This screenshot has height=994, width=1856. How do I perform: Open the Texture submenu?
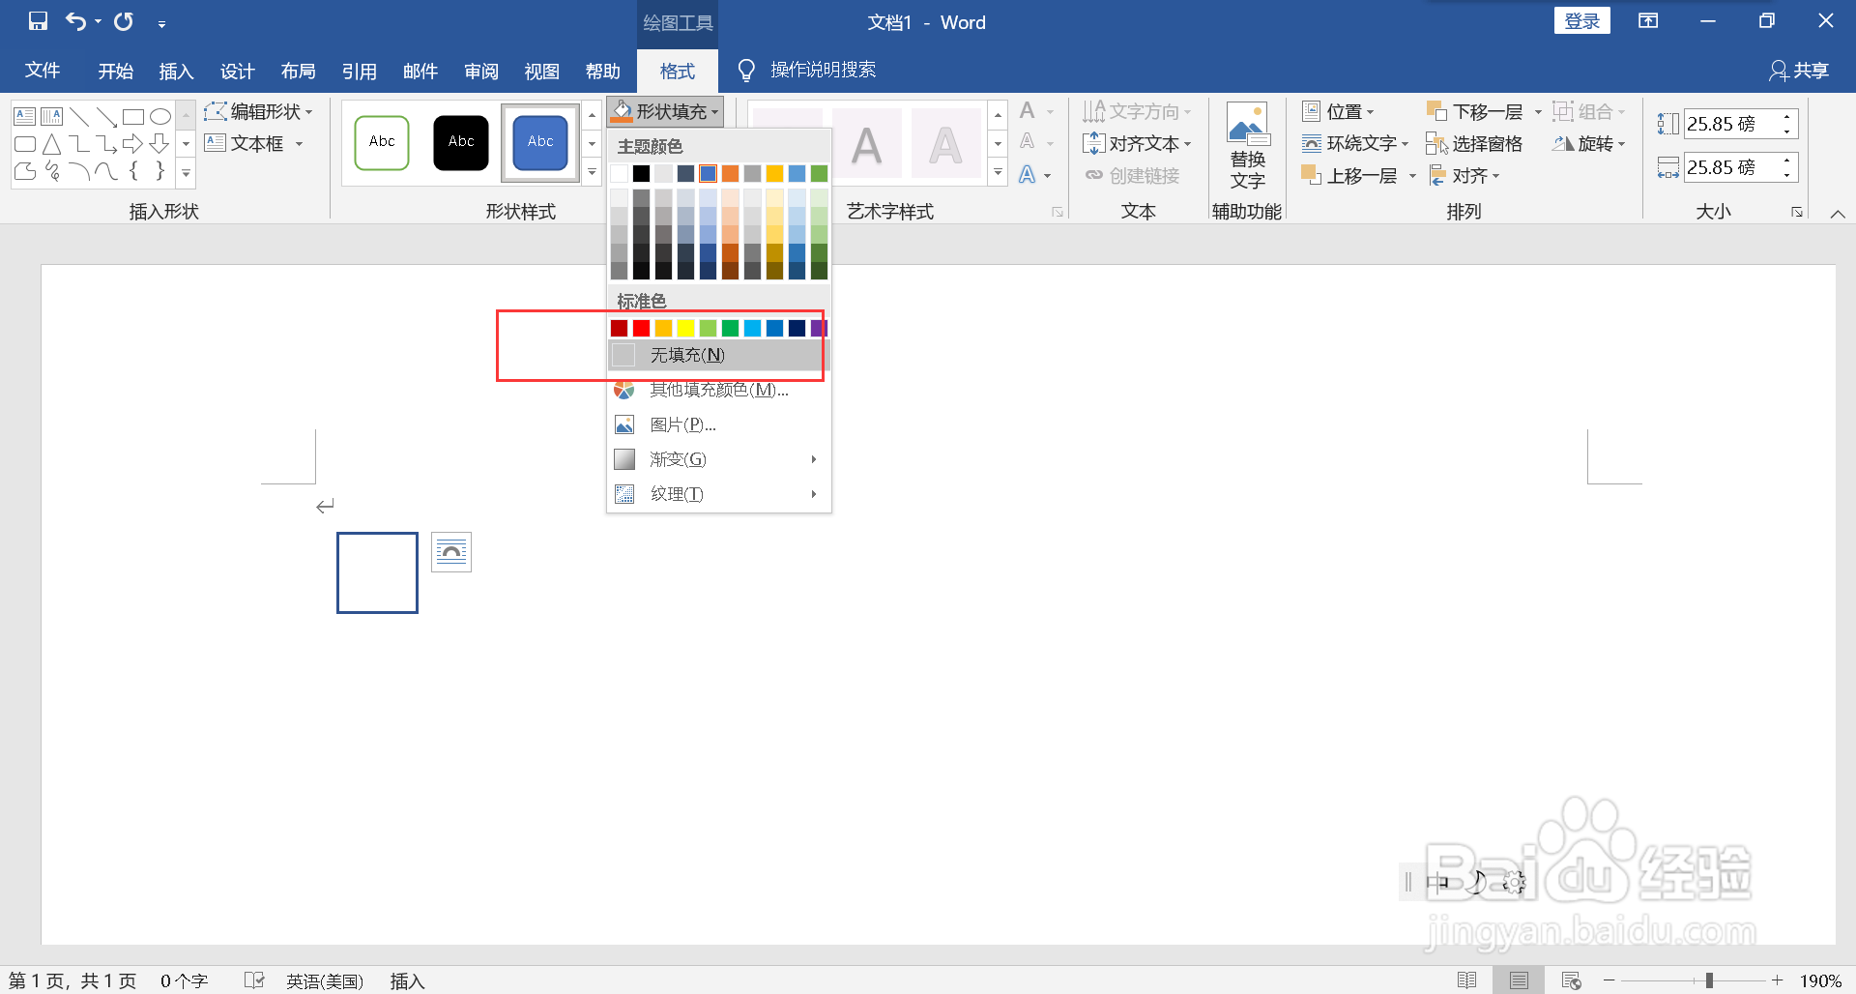tap(718, 494)
